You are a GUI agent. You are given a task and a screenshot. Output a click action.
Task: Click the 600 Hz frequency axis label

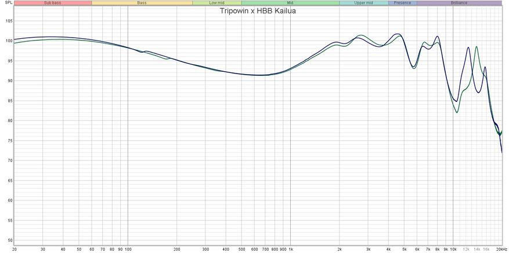pos(254,250)
